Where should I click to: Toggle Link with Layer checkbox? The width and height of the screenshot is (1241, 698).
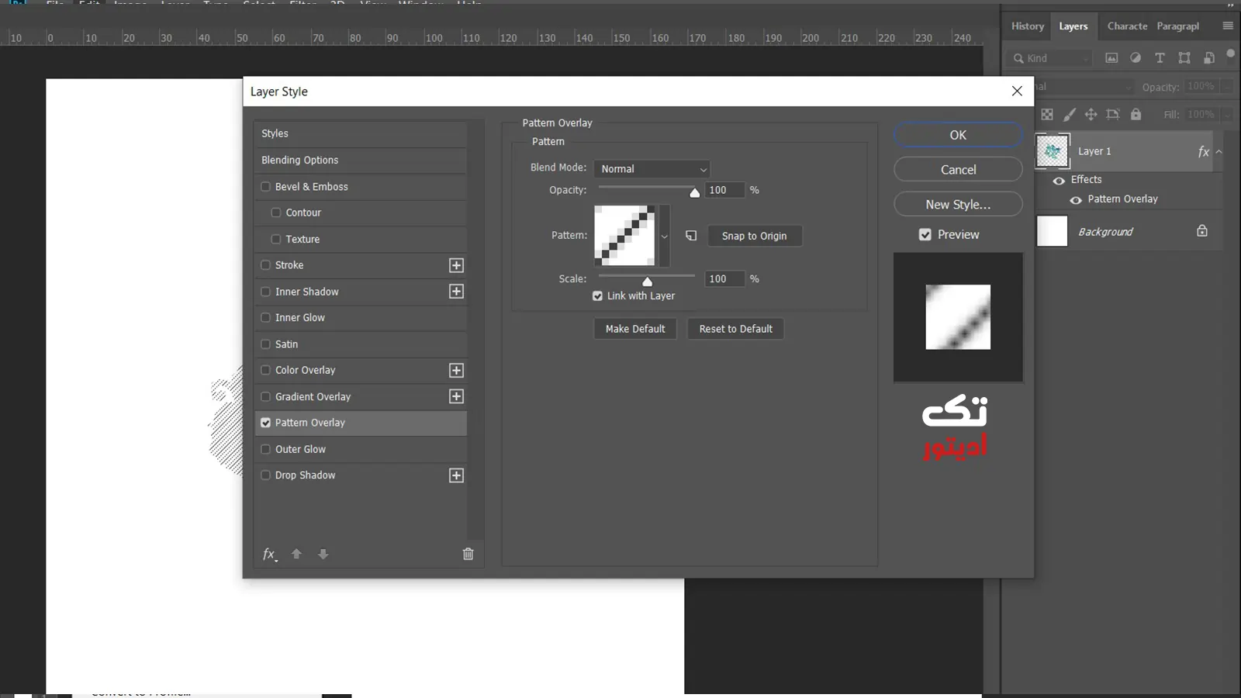pos(597,296)
